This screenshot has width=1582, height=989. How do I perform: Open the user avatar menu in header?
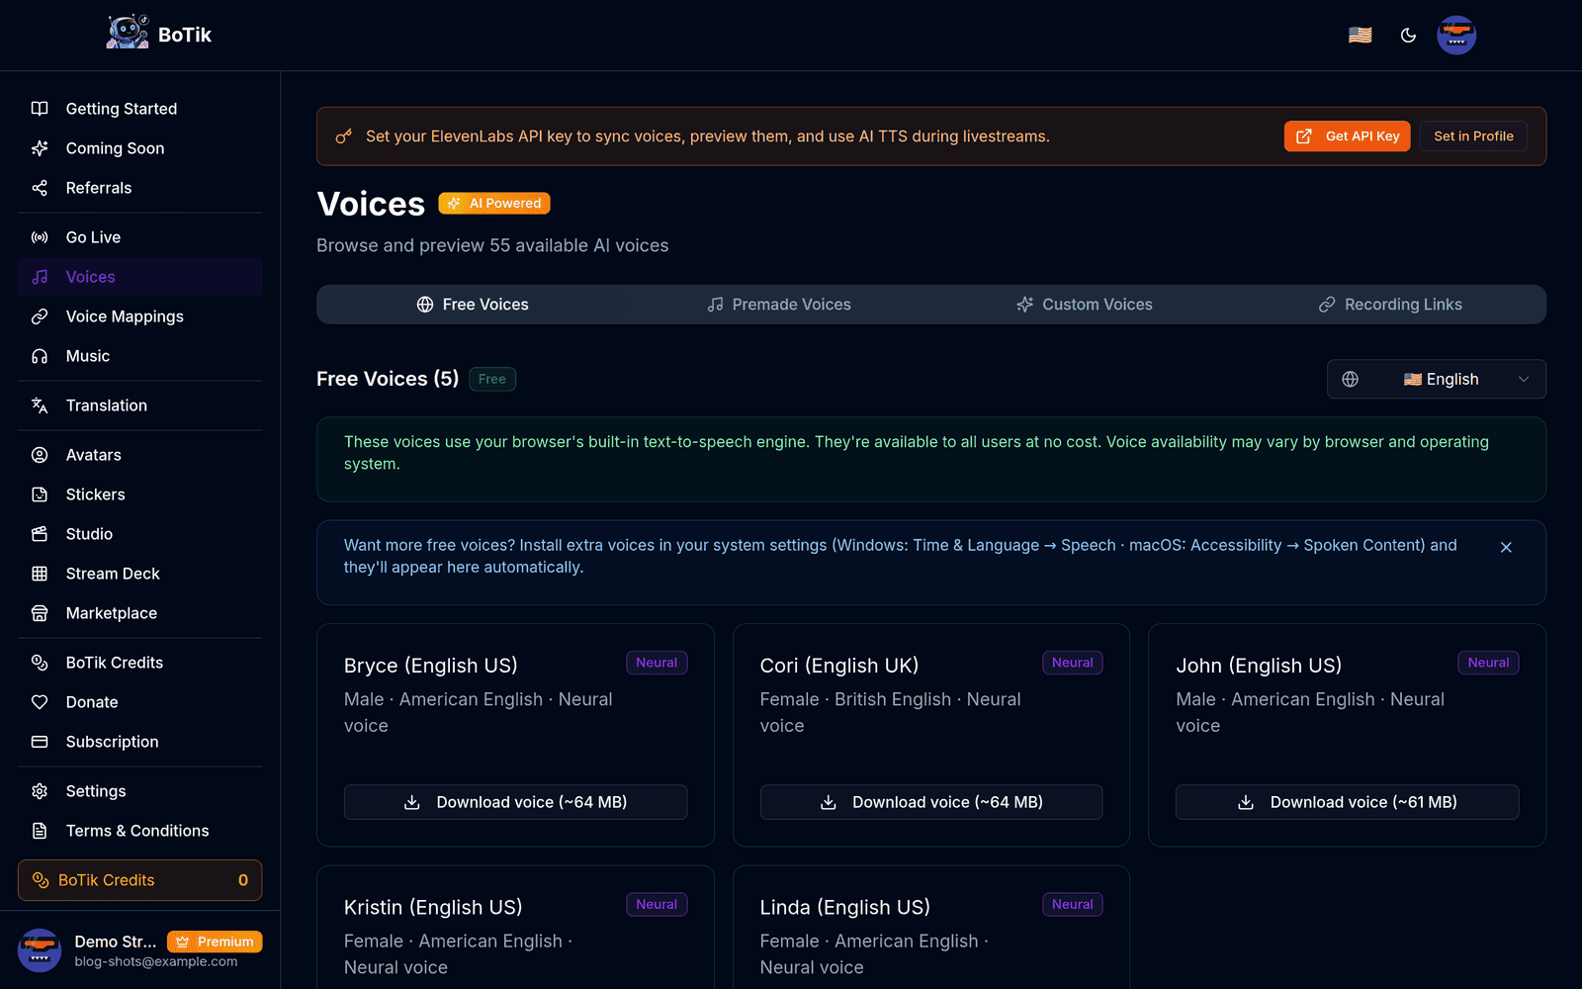[1456, 35]
